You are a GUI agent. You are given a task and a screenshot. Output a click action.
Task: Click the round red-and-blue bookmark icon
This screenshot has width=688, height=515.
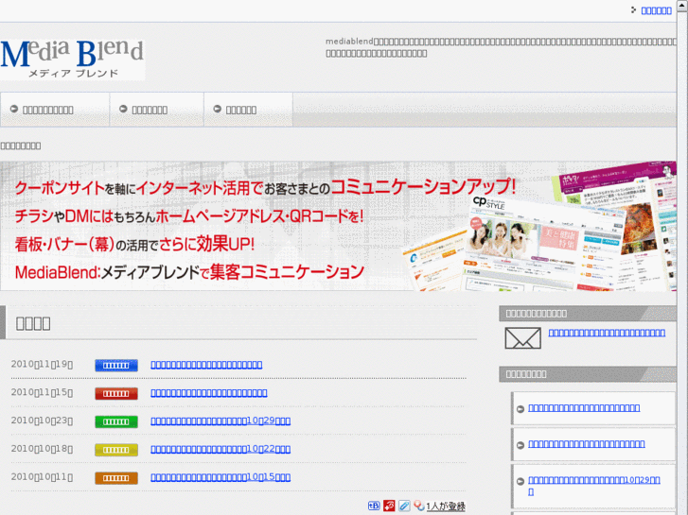tap(419, 506)
